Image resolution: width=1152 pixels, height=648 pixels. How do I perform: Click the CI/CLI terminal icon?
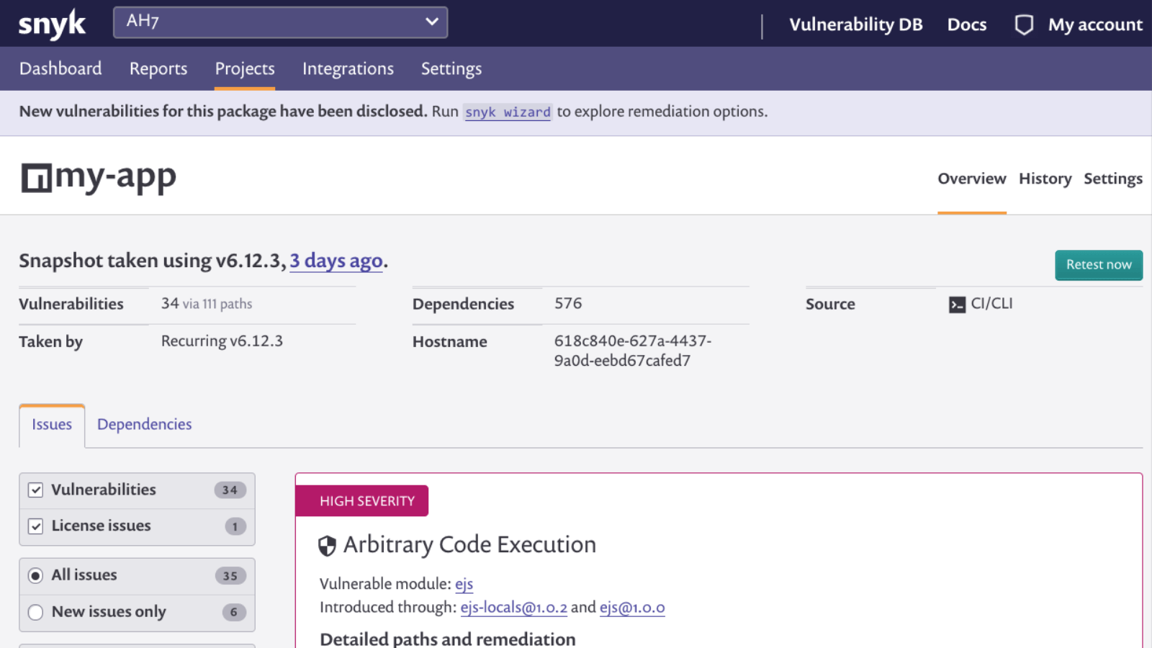point(957,305)
